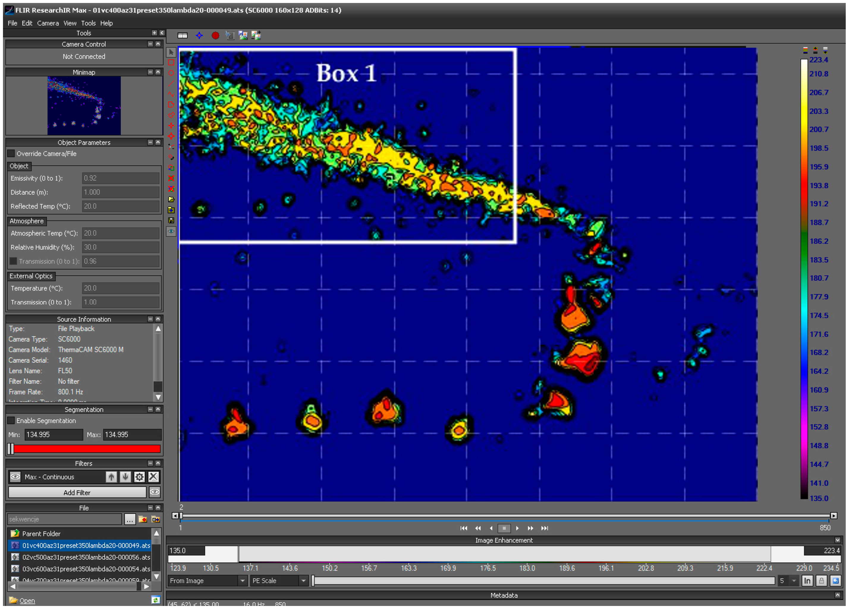Viewport: 849px width, 611px height.
Task: Remove the Max - Continuous filter
Action: 153,477
